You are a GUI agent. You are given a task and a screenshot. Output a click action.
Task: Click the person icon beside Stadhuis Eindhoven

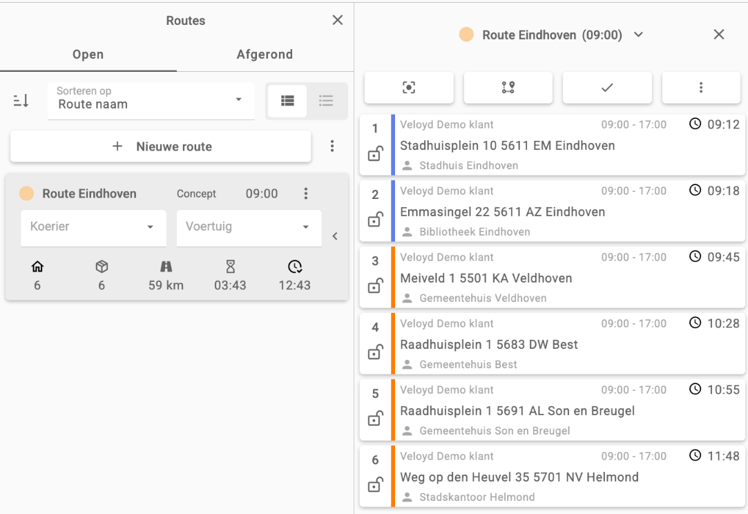[x=407, y=166]
